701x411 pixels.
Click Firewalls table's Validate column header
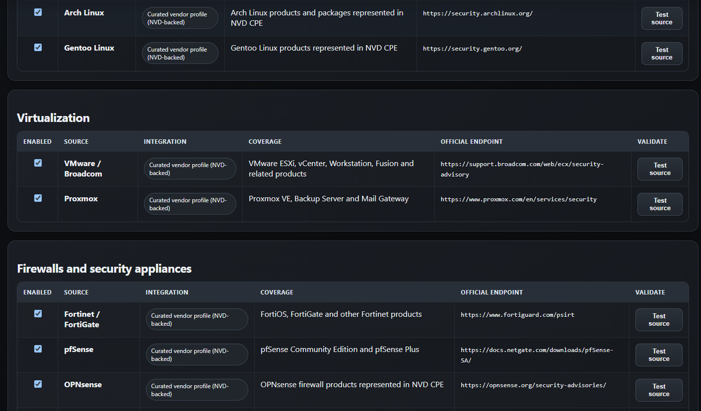coord(650,293)
